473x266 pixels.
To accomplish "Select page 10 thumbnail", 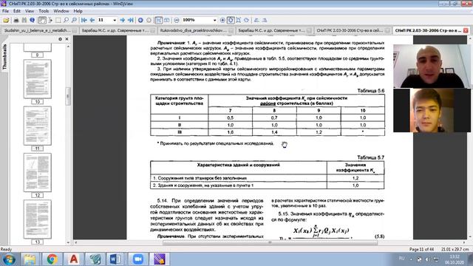I will pyautogui.click(x=38, y=79).
